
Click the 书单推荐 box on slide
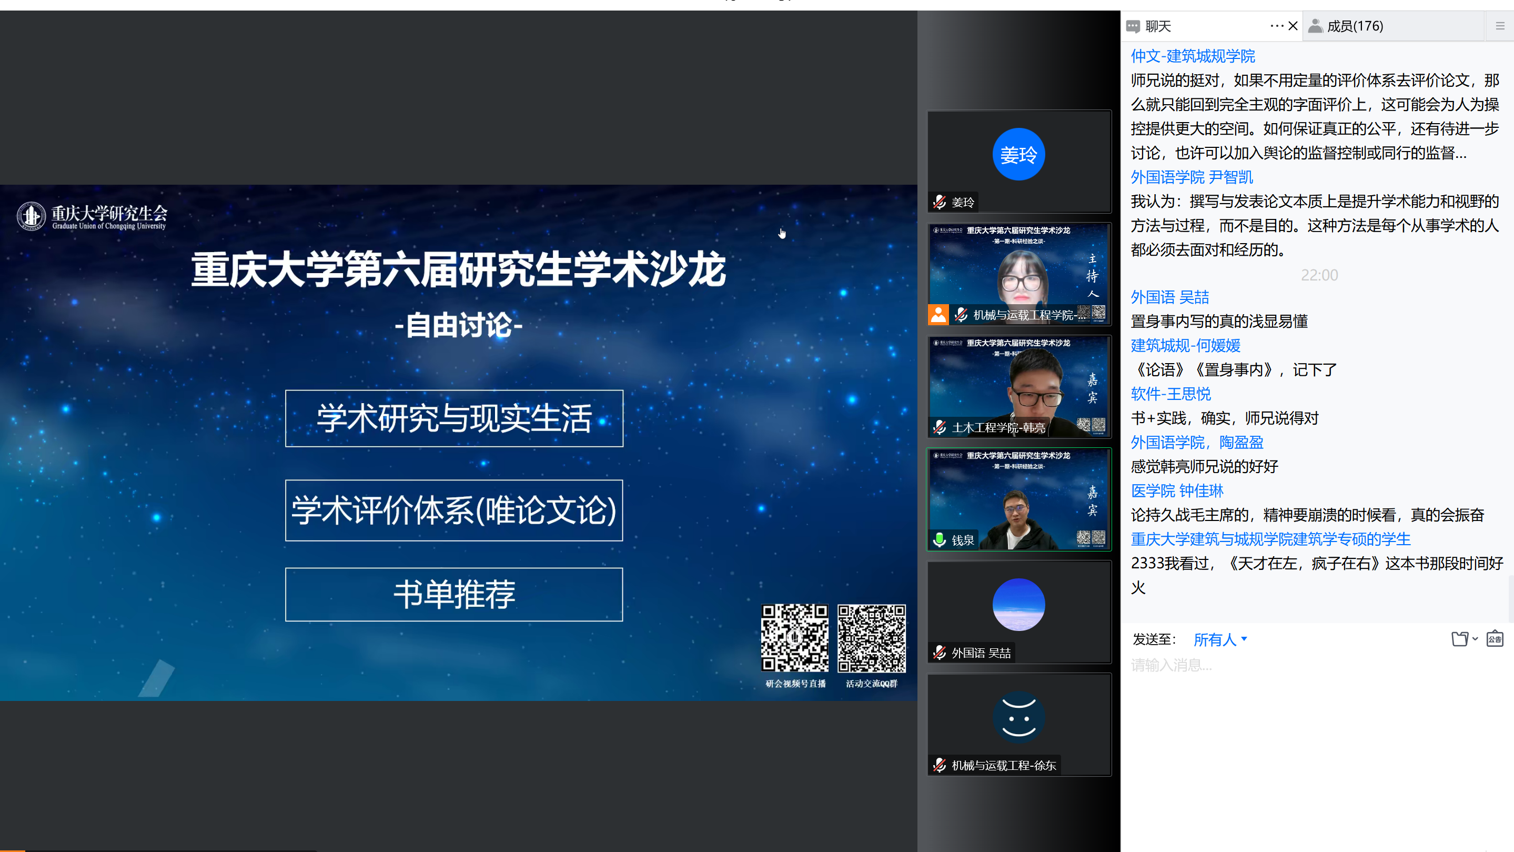tap(454, 594)
